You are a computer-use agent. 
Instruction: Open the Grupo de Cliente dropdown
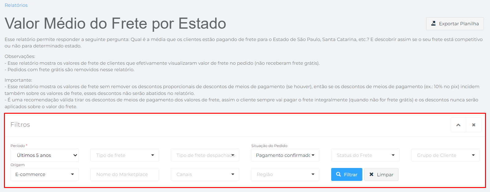click(446, 155)
